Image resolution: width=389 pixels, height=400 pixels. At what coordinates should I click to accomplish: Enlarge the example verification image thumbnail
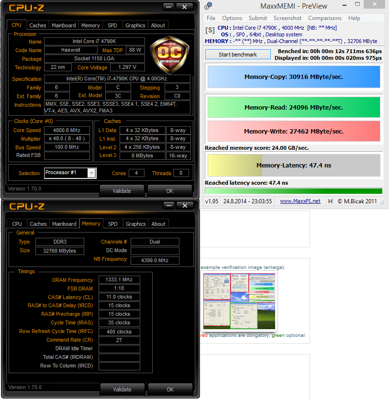point(239,301)
